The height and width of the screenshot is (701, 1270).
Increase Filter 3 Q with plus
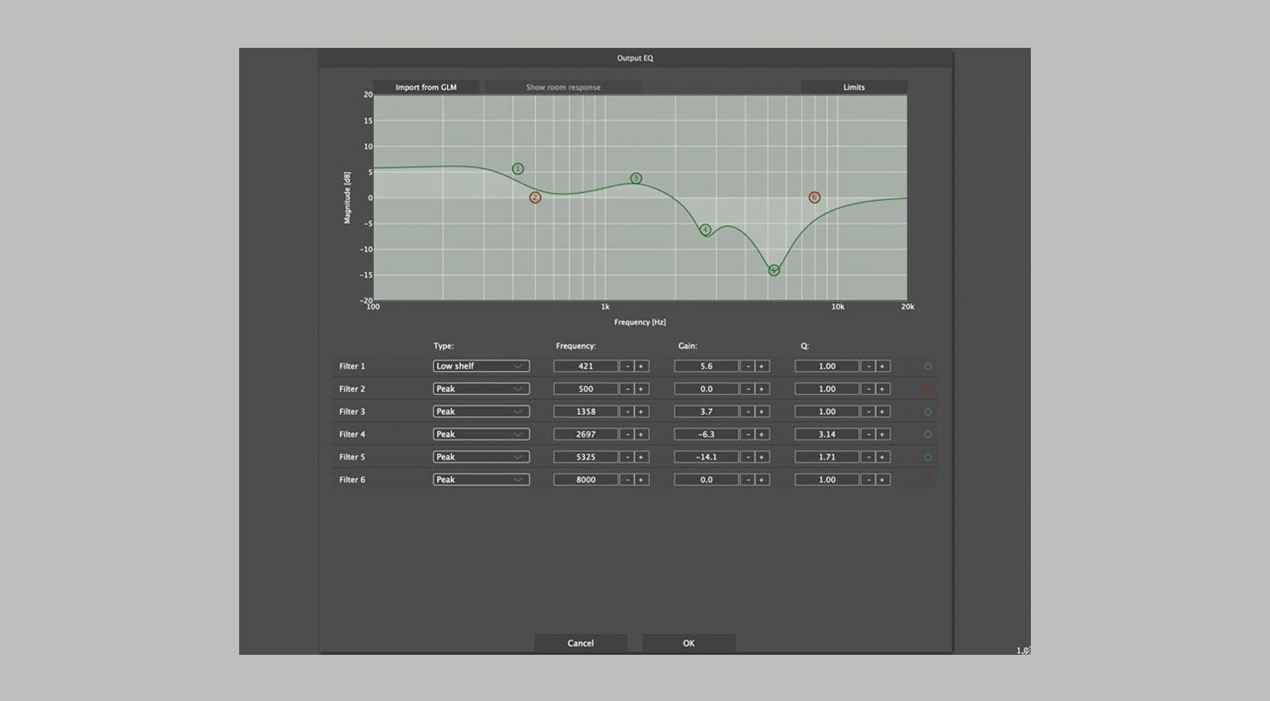[x=882, y=412]
